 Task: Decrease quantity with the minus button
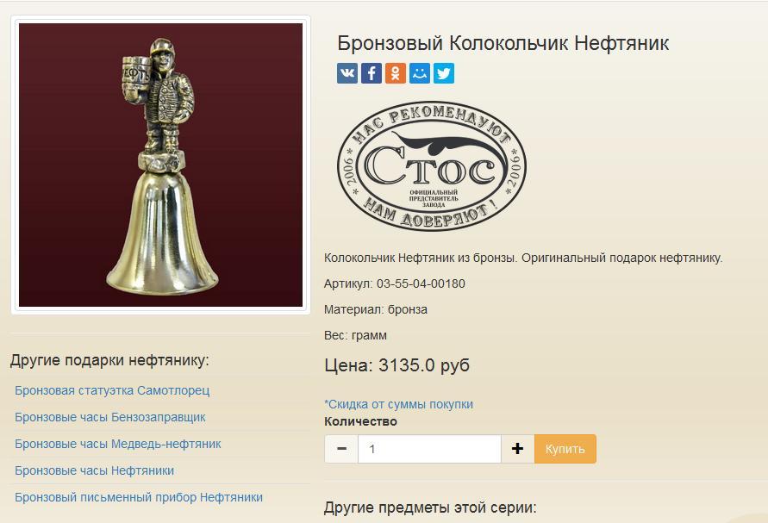pos(341,449)
